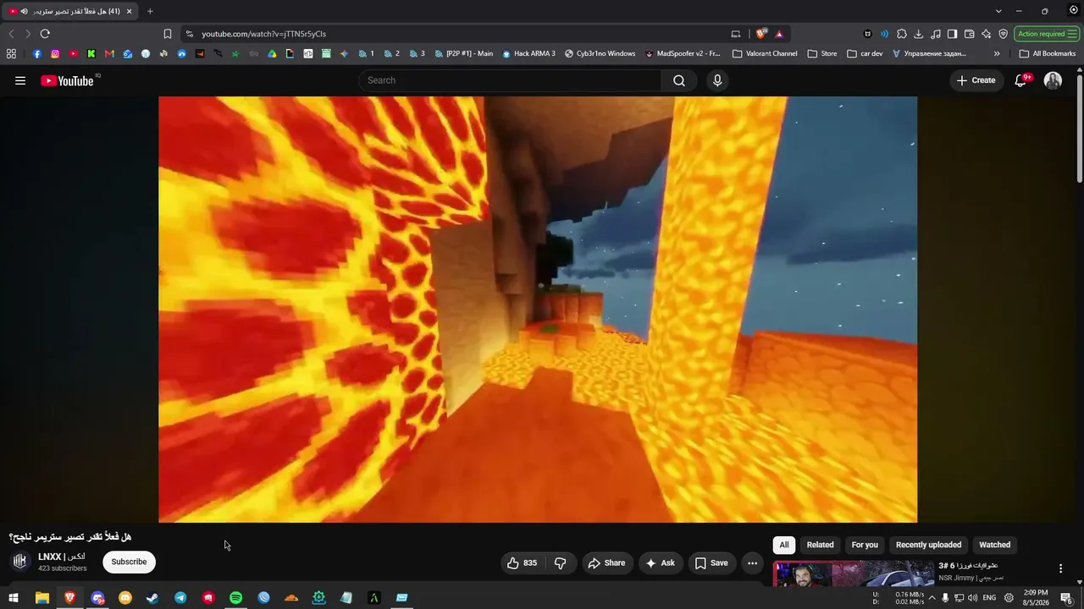Submit search with the magnifier icon
This screenshot has height=609, width=1084.
click(x=679, y=80)
